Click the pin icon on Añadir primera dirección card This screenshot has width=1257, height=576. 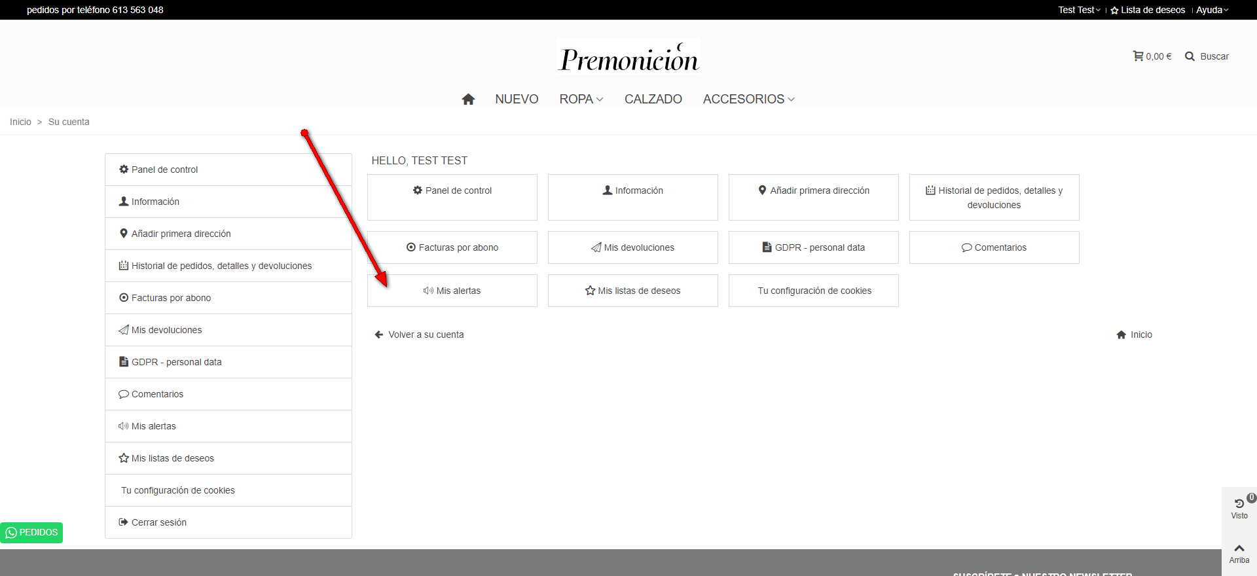(763, 190)
